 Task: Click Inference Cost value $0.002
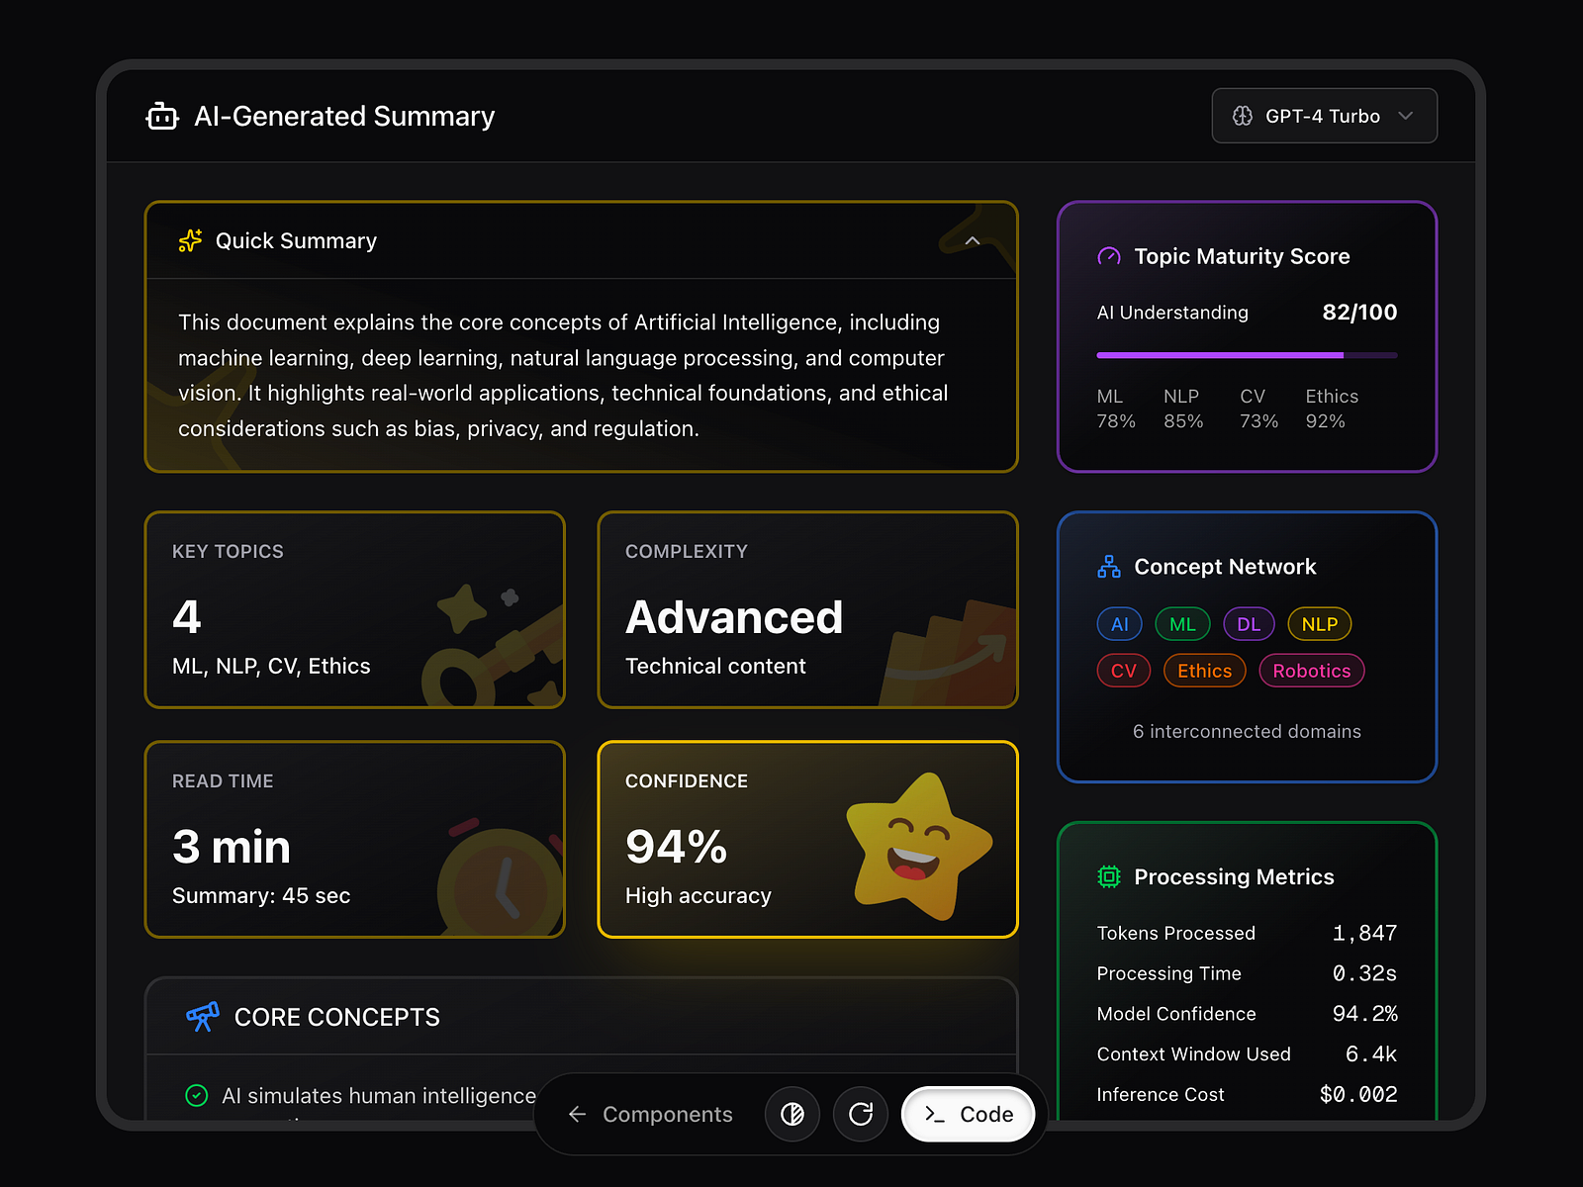click(x=1358, y=1095)
